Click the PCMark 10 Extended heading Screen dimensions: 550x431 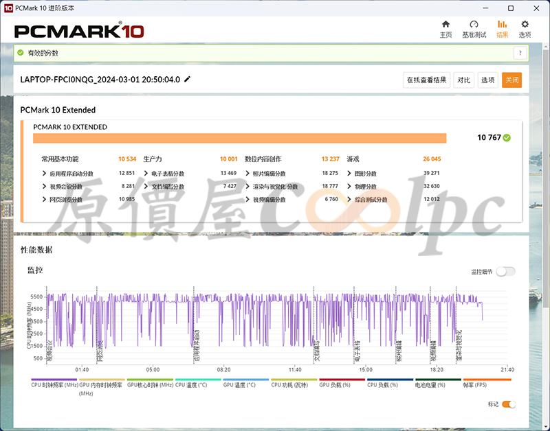[x=58, y=110]
